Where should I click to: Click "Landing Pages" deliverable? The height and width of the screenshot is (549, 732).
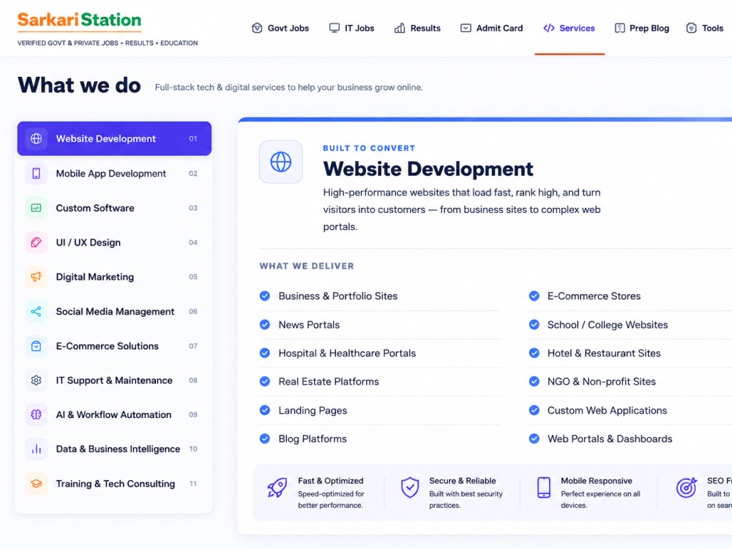[313, 411]
